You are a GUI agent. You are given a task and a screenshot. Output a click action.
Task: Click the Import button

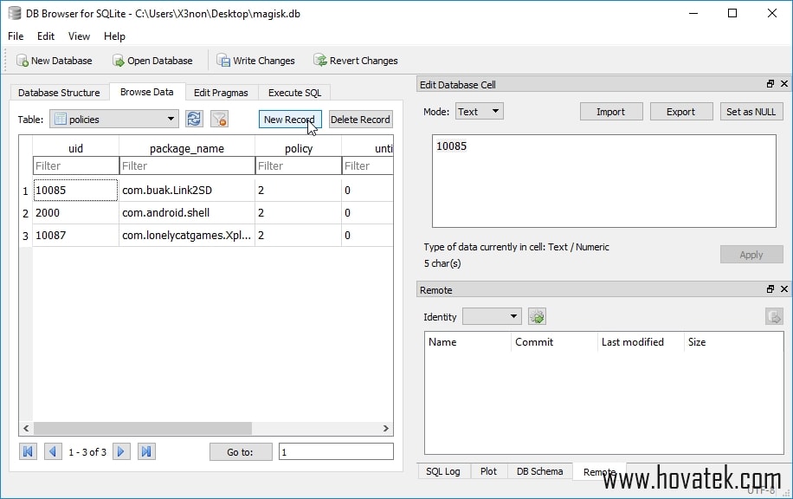coord(611,112)
